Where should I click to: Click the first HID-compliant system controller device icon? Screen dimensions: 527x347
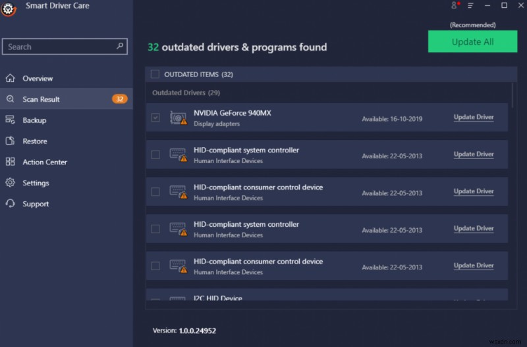[178, 155]
